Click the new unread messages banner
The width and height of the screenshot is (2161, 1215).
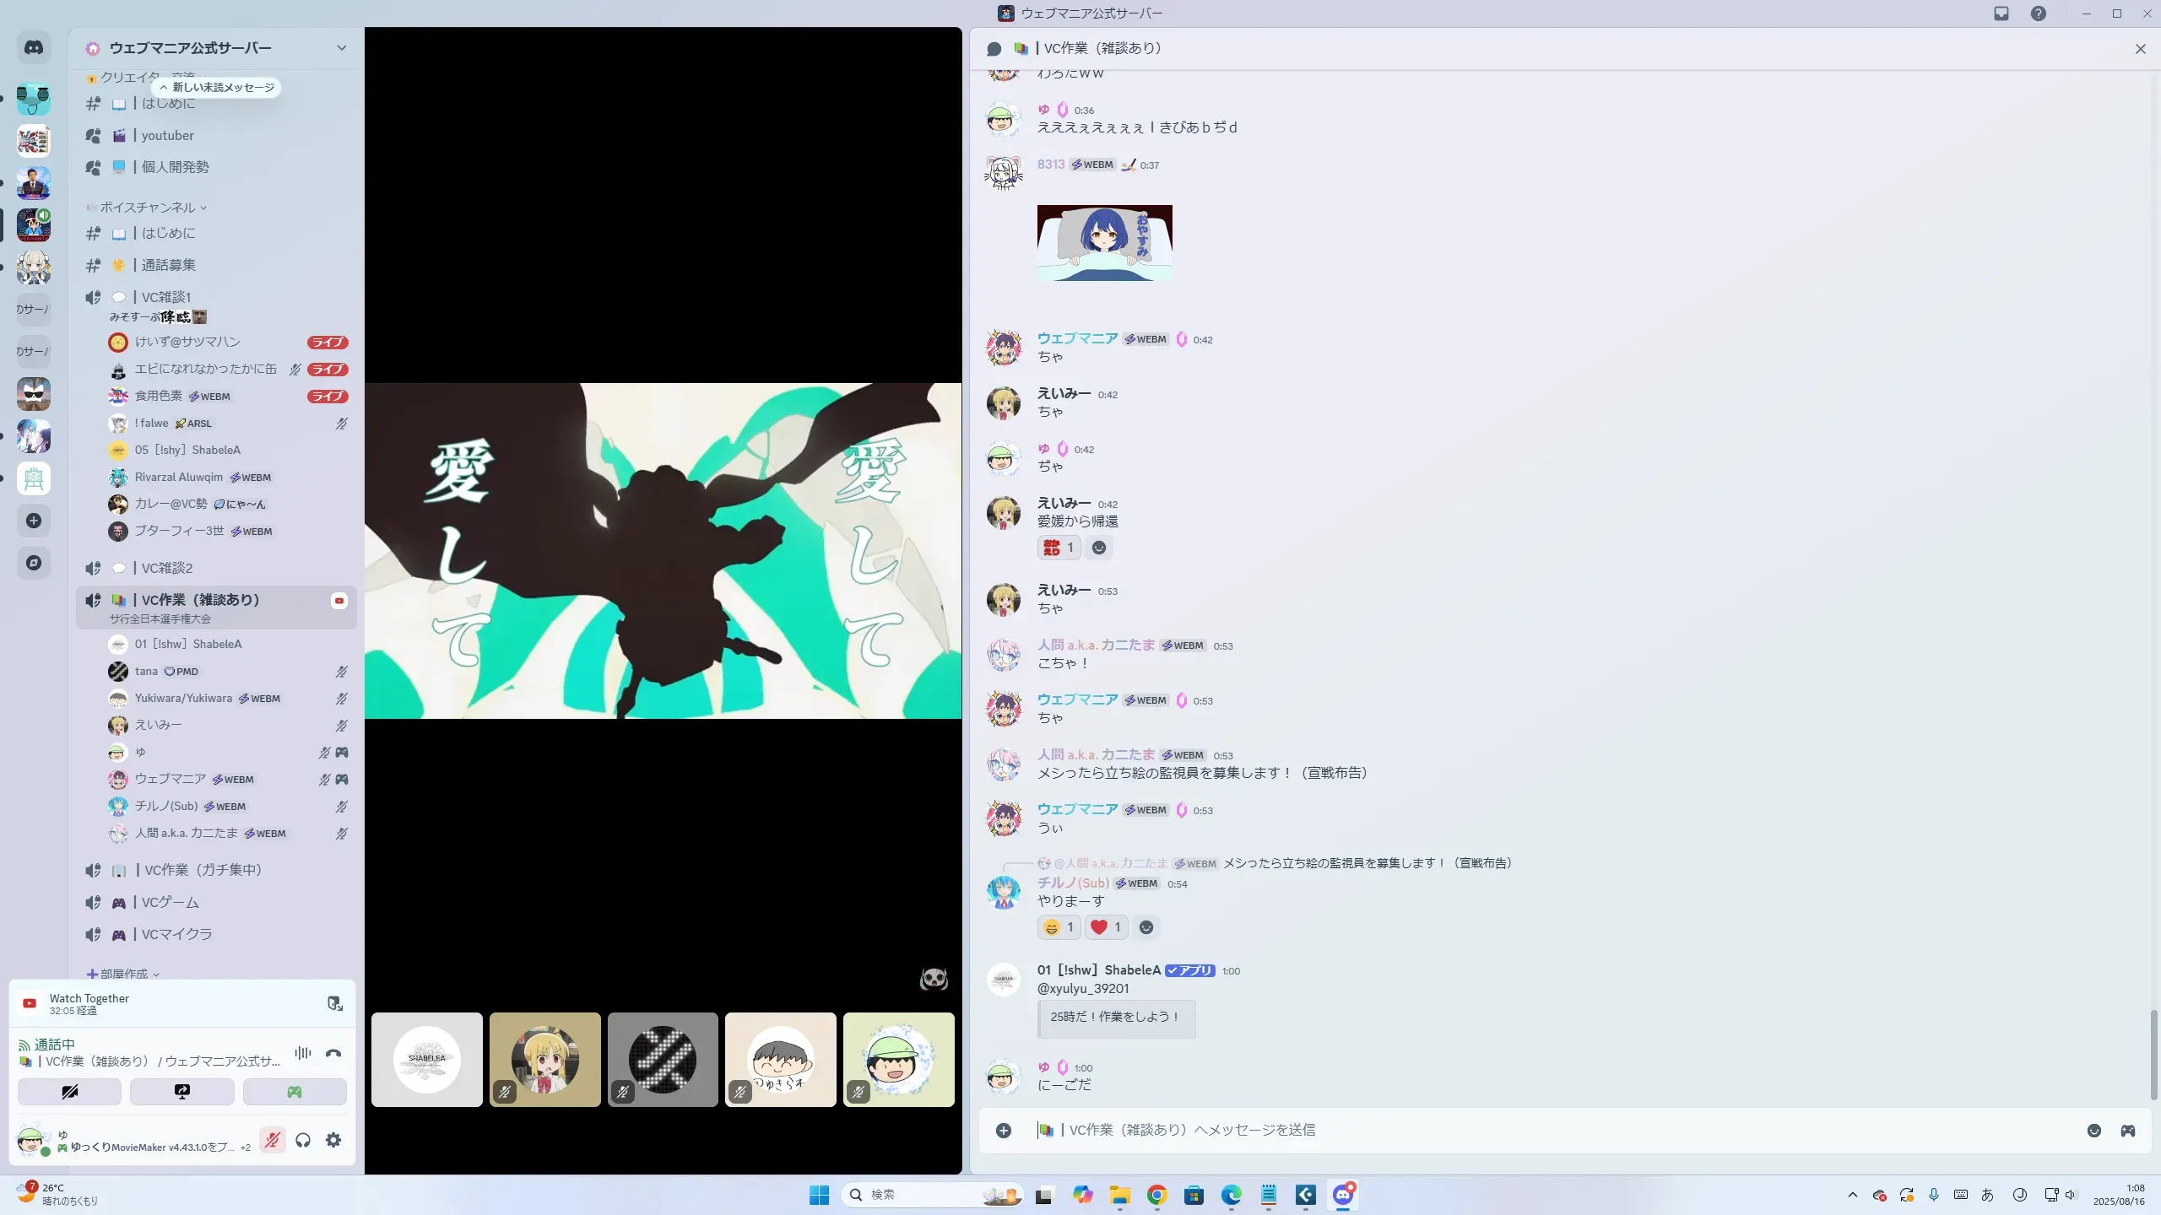click(x=217, y=88)
